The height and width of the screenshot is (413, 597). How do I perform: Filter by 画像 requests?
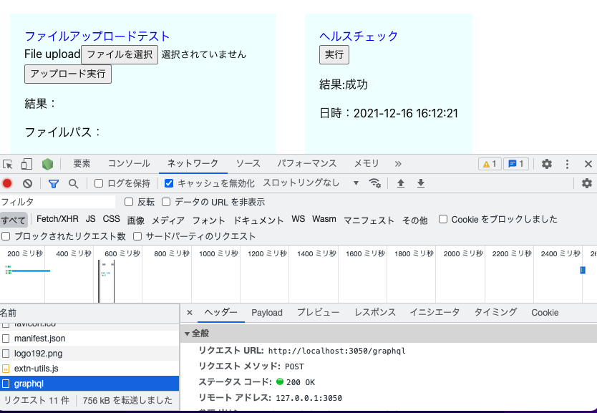click(x=135, y=220)
